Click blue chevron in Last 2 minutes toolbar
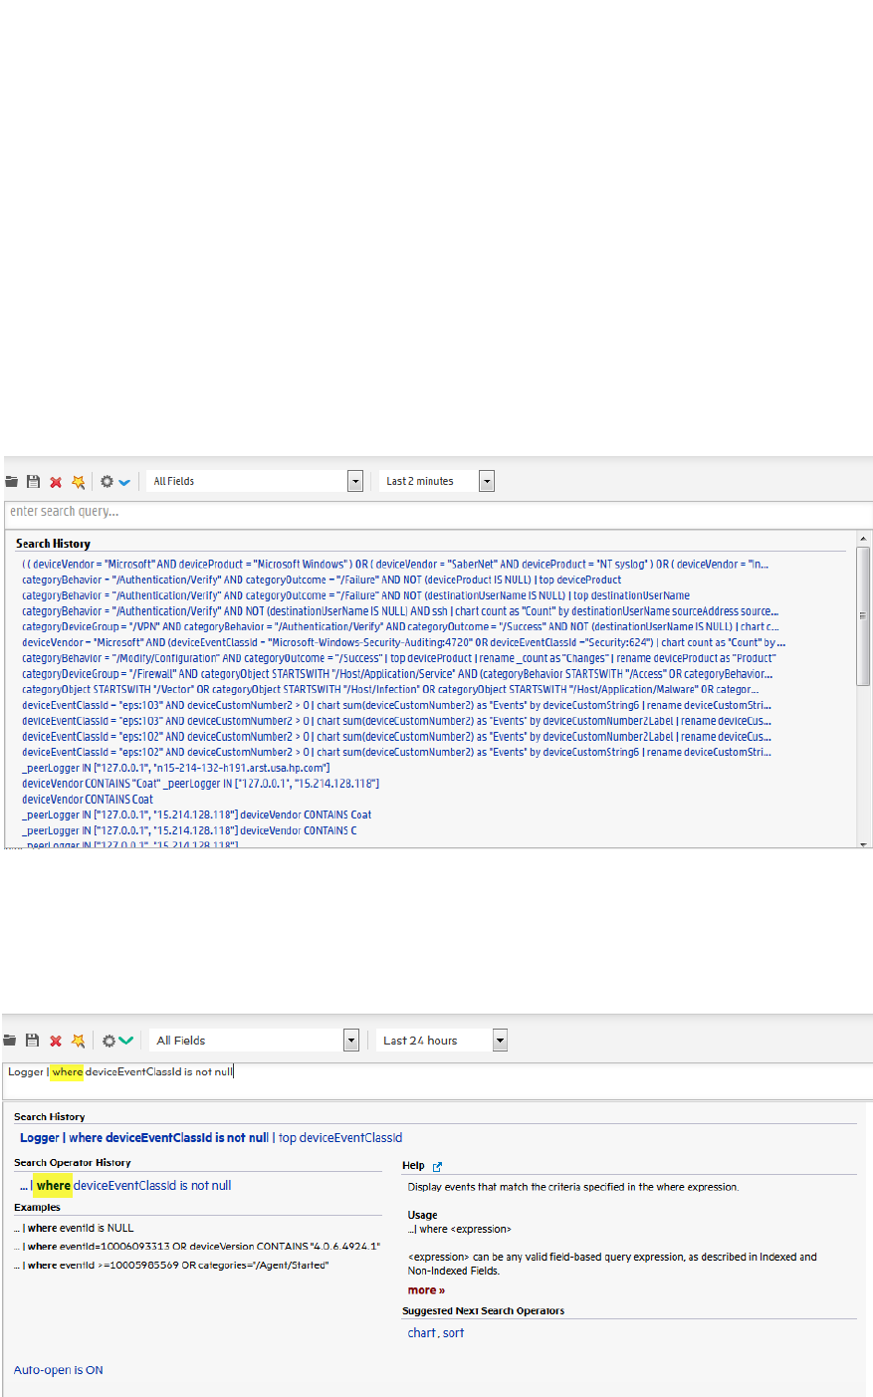 pyautogui.click(x=124, y=483)
